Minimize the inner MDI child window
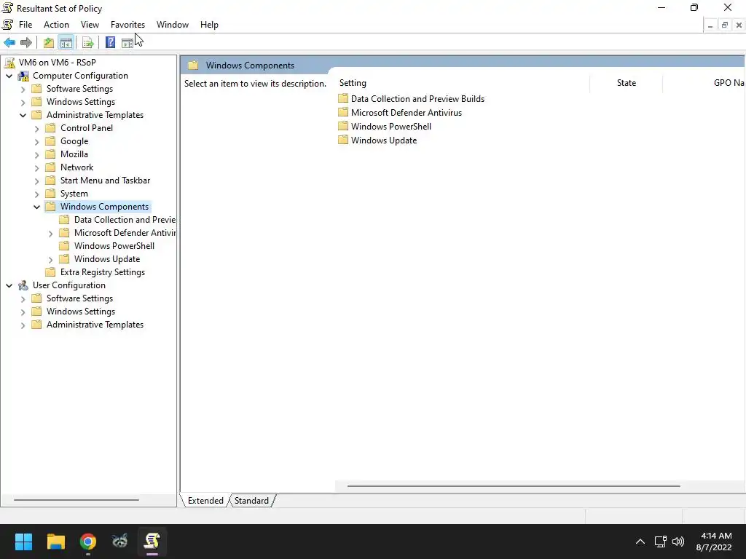The height and width of the screenshot is (559, 746). point(710,25)
